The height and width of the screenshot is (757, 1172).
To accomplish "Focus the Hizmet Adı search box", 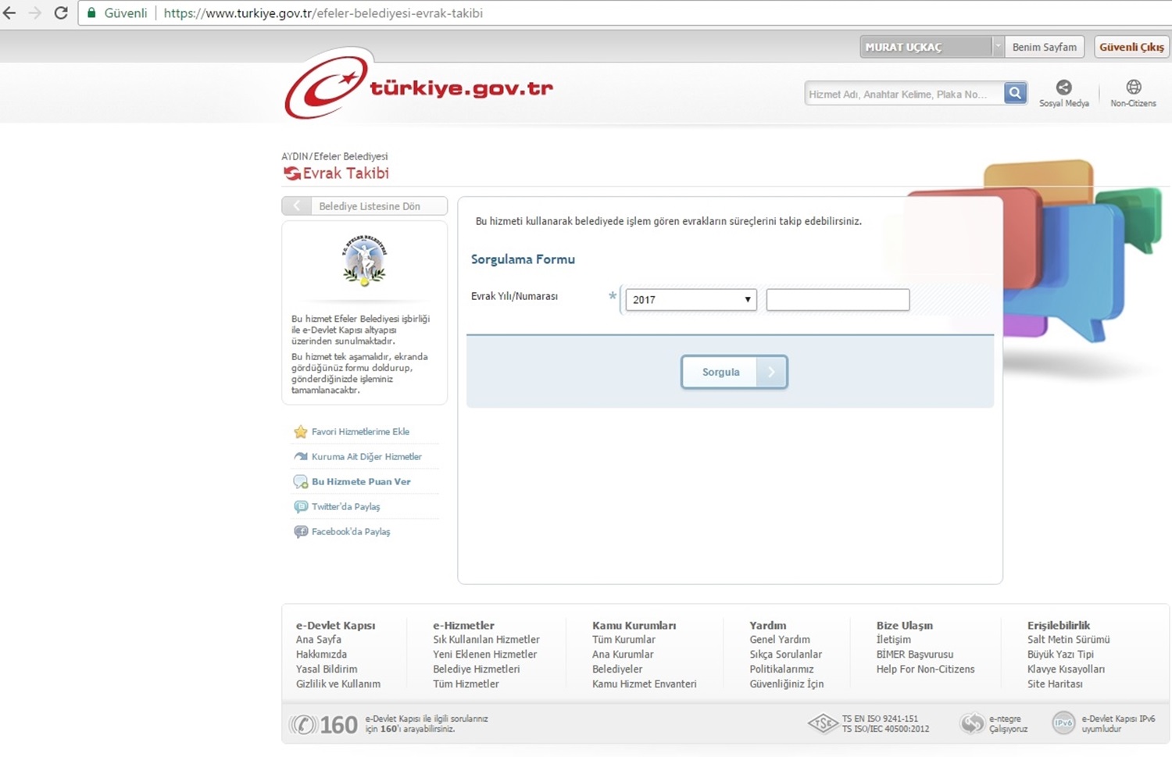I will (x=903, y=94).
